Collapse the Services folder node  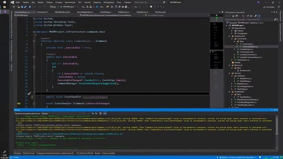tap(229, 73)
